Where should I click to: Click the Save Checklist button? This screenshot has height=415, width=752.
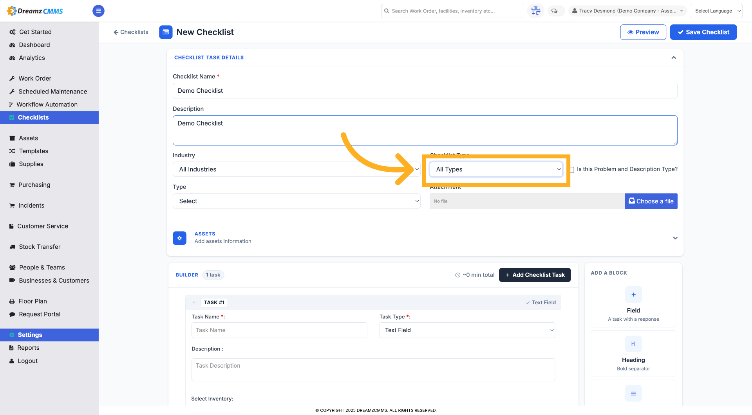703,32
